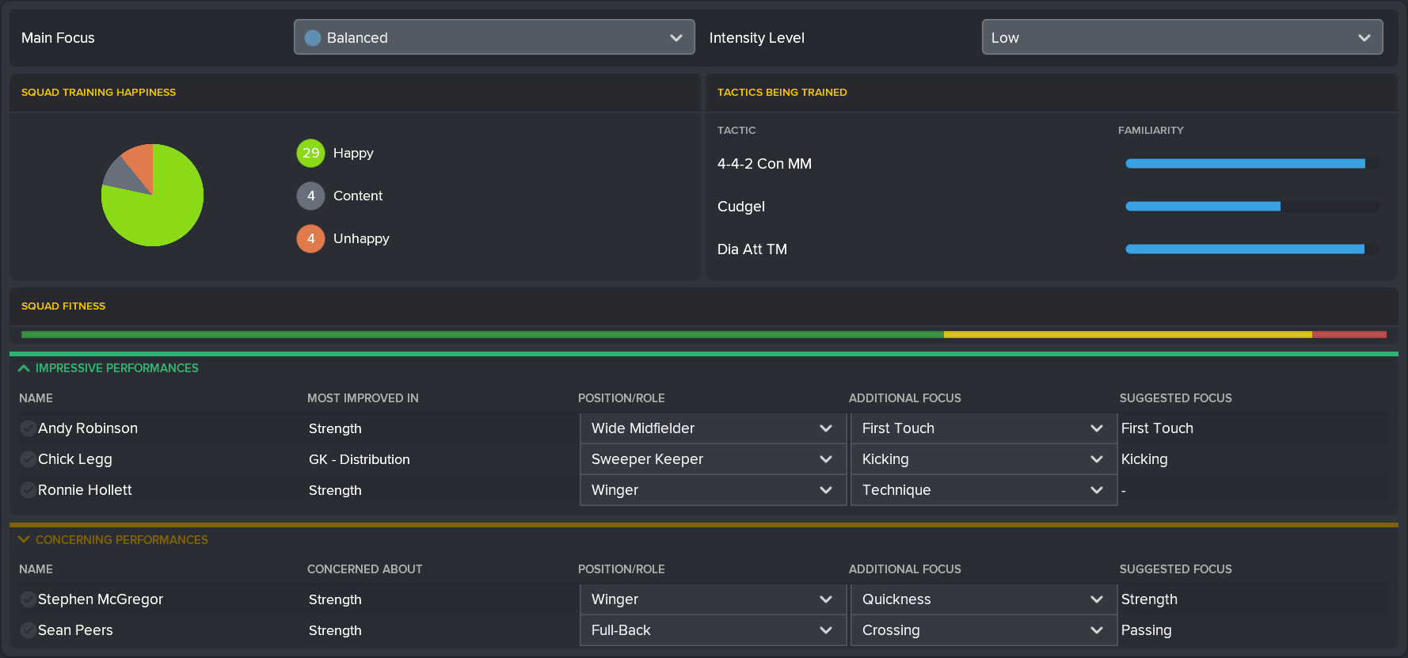Click the green Happy count badge
1408x658 pixels.
310,153
